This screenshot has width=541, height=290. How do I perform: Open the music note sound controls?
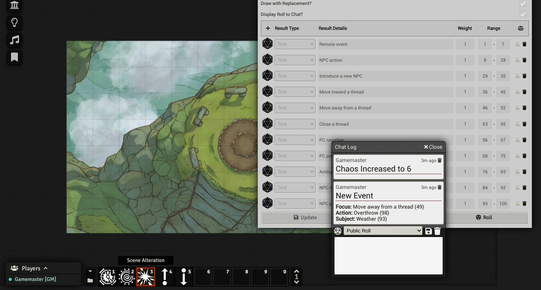pos(14,40)
